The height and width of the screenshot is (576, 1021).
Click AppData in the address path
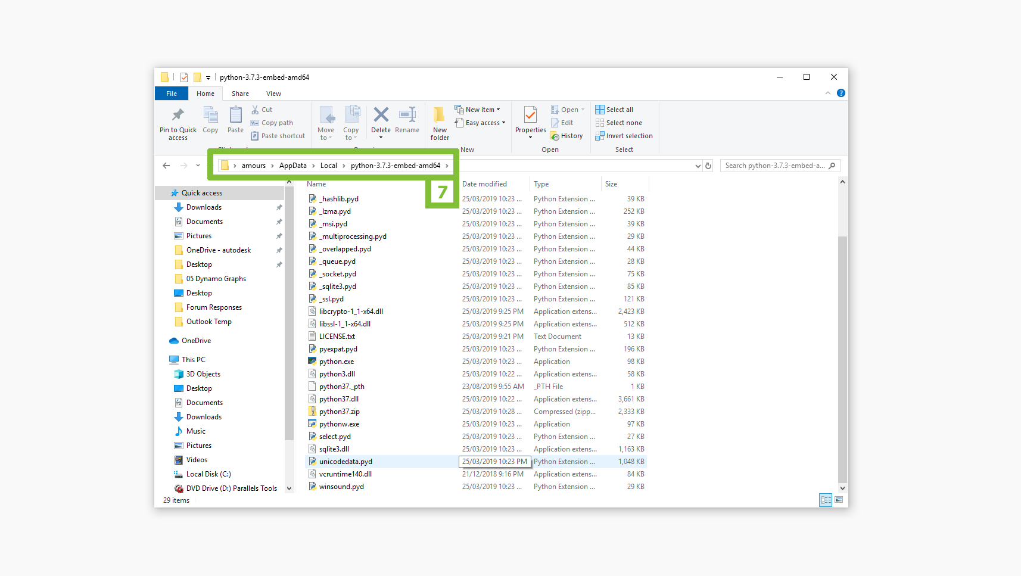(293, 166)
